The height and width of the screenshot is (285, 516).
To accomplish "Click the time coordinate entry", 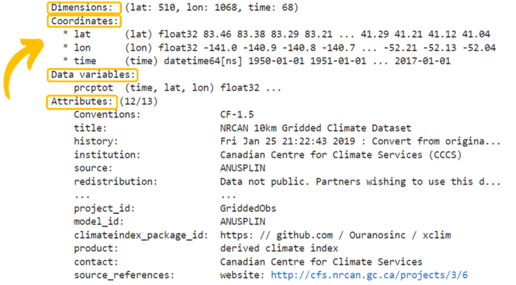I will pyautogui.click(x=84, y=61).
